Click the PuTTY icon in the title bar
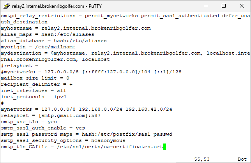251x163 pixels. pyautogui.click(x=5, y=6)
